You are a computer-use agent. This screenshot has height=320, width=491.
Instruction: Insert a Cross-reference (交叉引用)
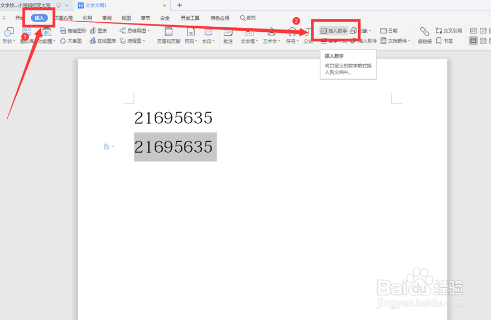pyautogui.click(x=449, y=31)
